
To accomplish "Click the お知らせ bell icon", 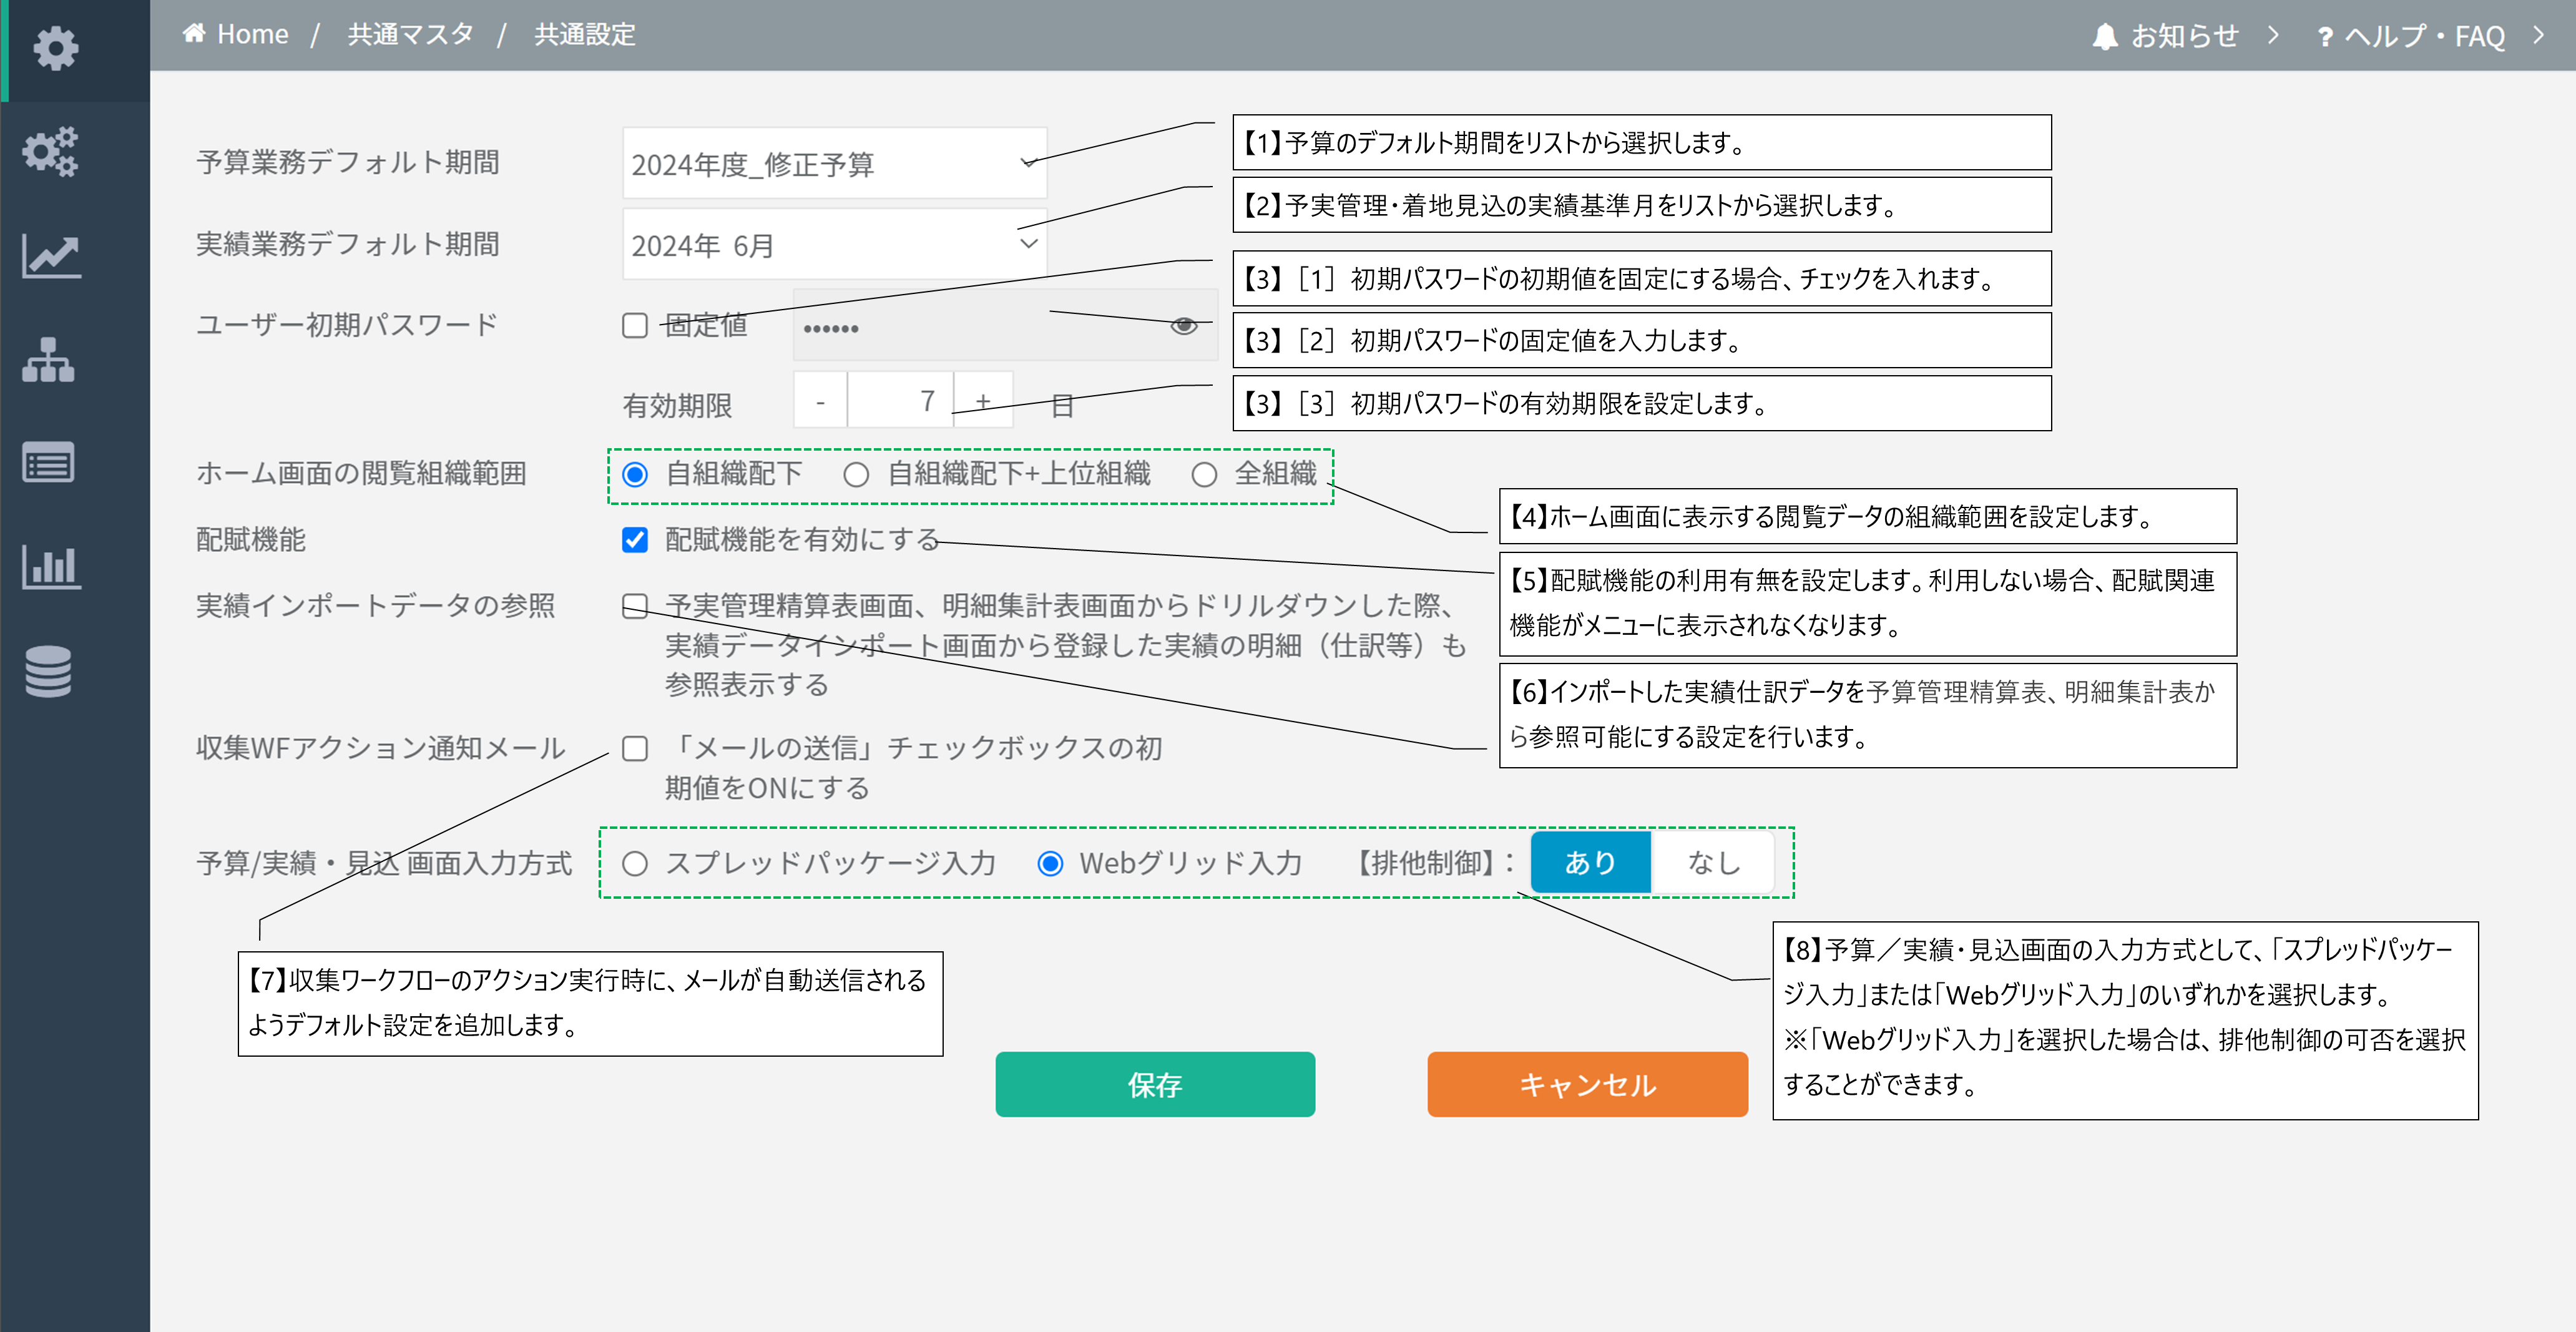I will [2105, 37].
